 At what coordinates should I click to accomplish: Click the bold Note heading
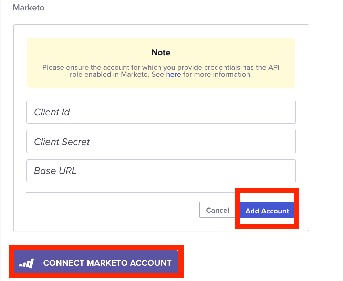pyautogui.click(x=161, y=52)
